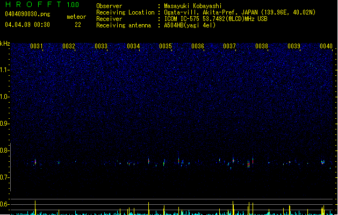Click the 1.1 frequency axis label

click(5, 70)
